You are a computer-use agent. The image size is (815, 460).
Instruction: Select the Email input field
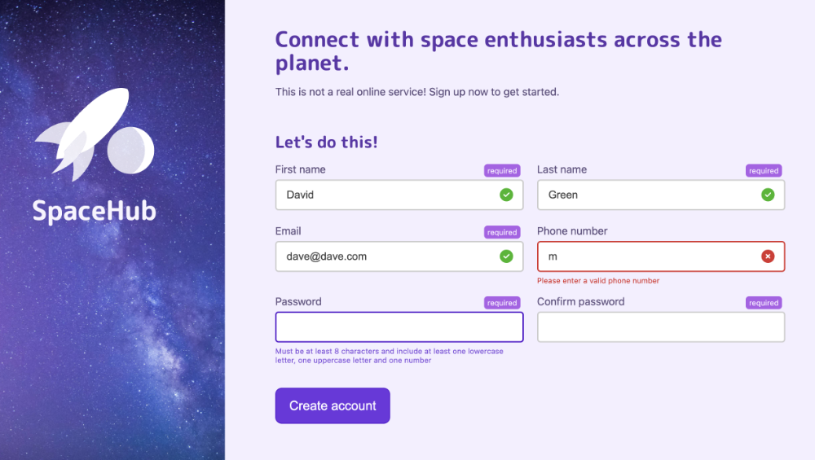383,256
